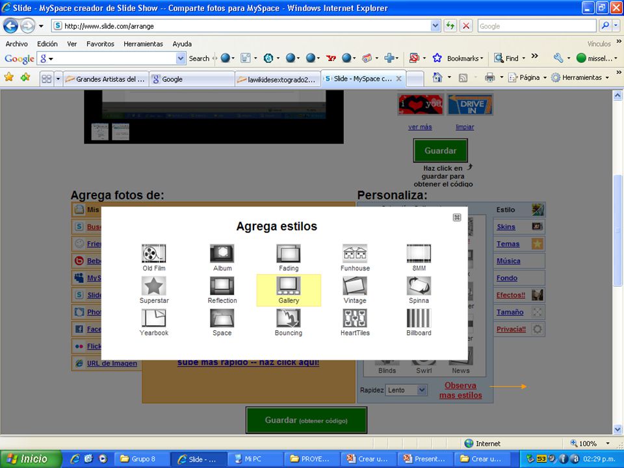Open the Herramientas menu in menu bar

pos(143,44)
